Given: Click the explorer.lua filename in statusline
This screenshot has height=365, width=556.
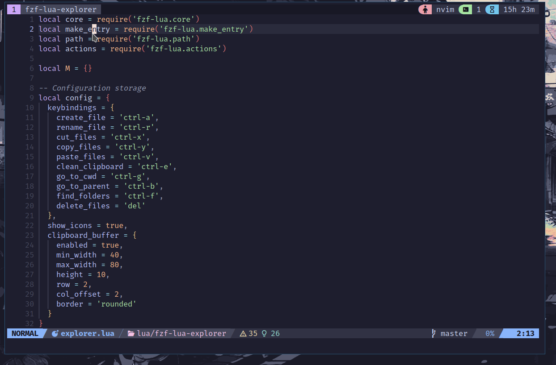Looking at the screenshot, I should coord(88,333).
